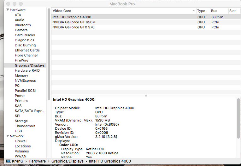Screen dimensions: 241x166
Task: Select Camera in the sidebar
Action: click(21, 30)
